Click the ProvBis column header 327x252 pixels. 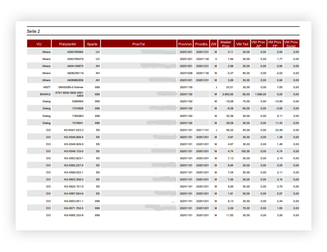coord(201,44)
